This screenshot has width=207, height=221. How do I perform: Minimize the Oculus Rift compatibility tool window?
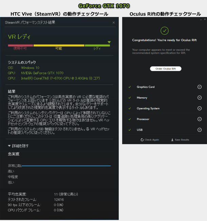point(201,20)
